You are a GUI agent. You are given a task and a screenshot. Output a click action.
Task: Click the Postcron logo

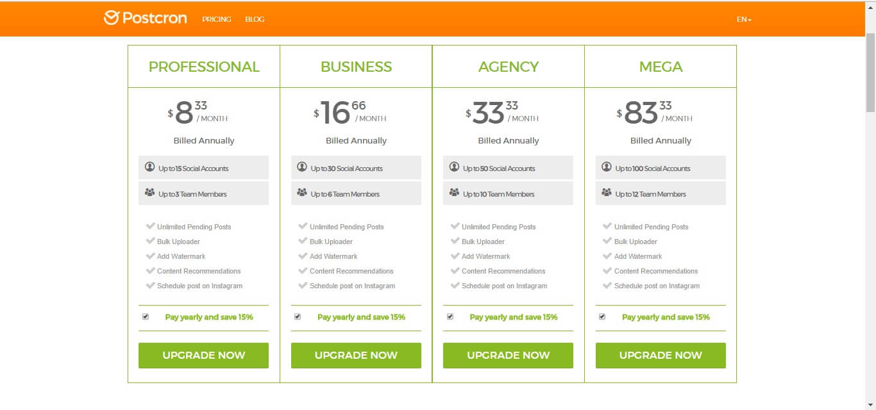[x=145, y=18]
